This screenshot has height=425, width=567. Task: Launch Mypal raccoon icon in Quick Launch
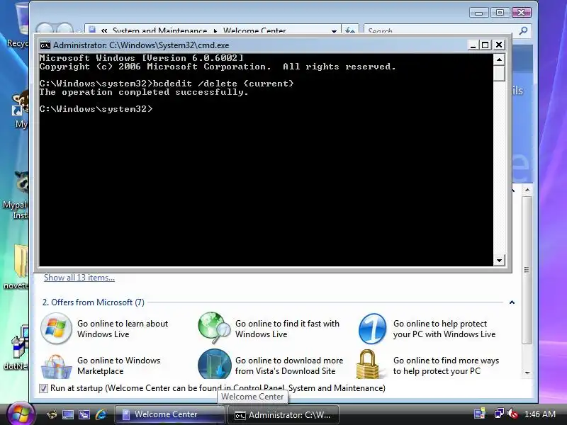(x=52, y=414)
